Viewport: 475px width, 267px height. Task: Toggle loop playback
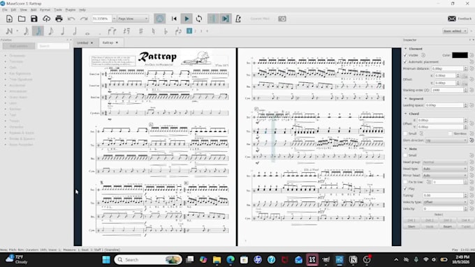(x=199, y=19)
